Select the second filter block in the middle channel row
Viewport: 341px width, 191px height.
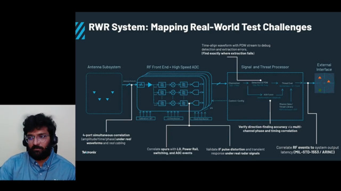(x=183, y=92)
